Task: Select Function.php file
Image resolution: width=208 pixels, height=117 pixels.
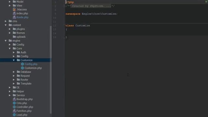Action: tap(24, 111)
